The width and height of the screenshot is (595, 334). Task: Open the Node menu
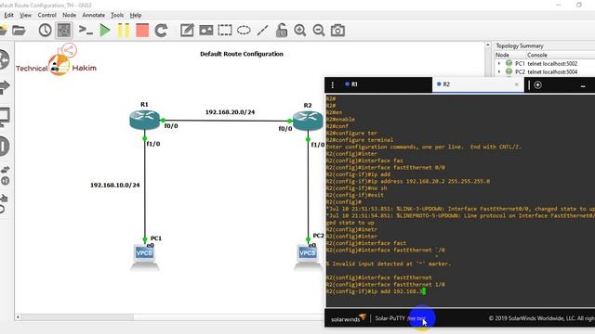point(69,15)
